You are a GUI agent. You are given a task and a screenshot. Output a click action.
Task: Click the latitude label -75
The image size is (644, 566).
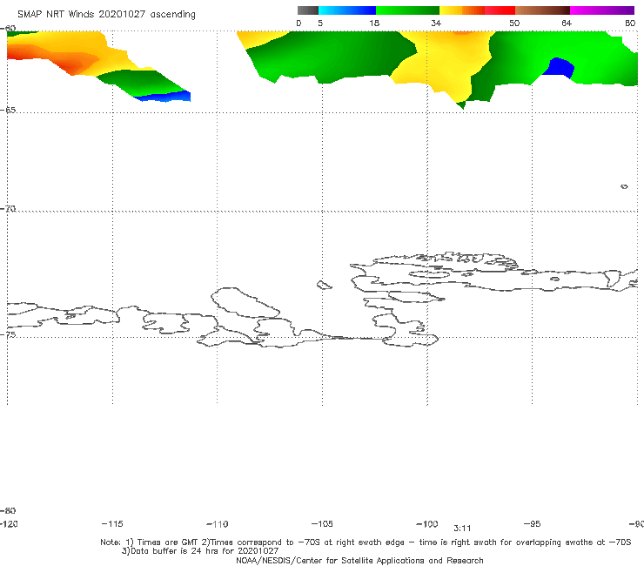point(8,334)
